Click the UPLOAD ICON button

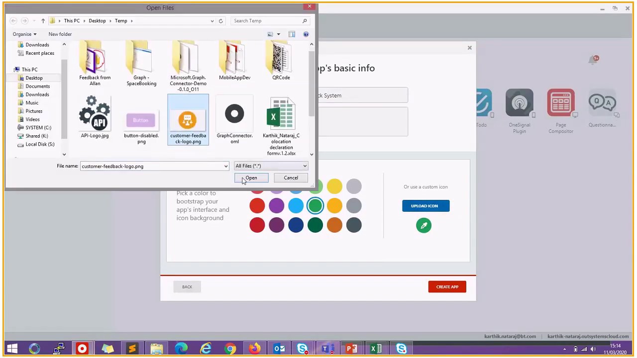point(425,206)
